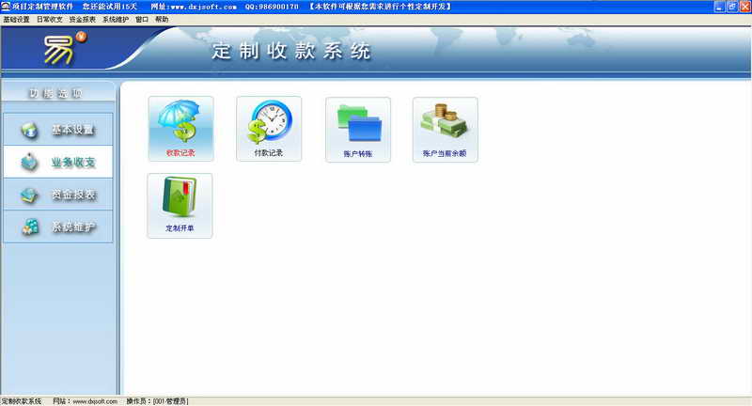The height and width of the screenshot is (406, 752).
Task: Minimize the application window
Action: point(719,7)
